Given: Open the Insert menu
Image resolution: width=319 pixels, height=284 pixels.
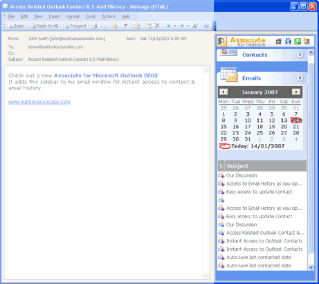Looking at the screenshot, I should coord(54,17).
